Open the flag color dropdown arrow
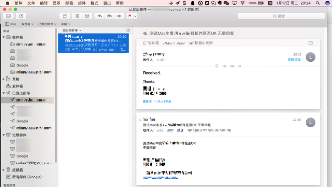Screen dimensions: 332x187 [135, 16]
